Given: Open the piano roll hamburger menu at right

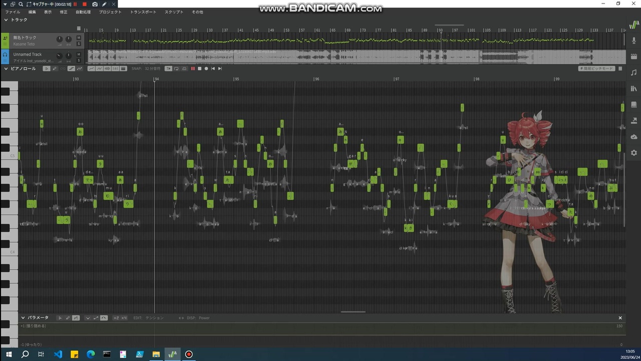Looking at the screenshot, I should [620, 69].
